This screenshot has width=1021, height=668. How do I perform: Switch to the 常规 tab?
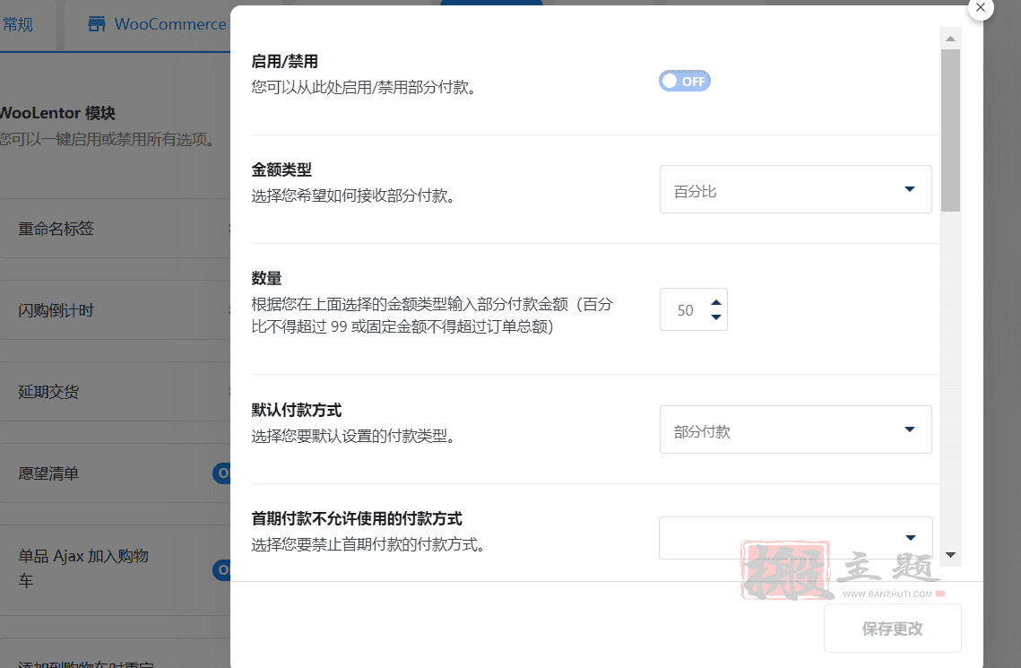18,25
